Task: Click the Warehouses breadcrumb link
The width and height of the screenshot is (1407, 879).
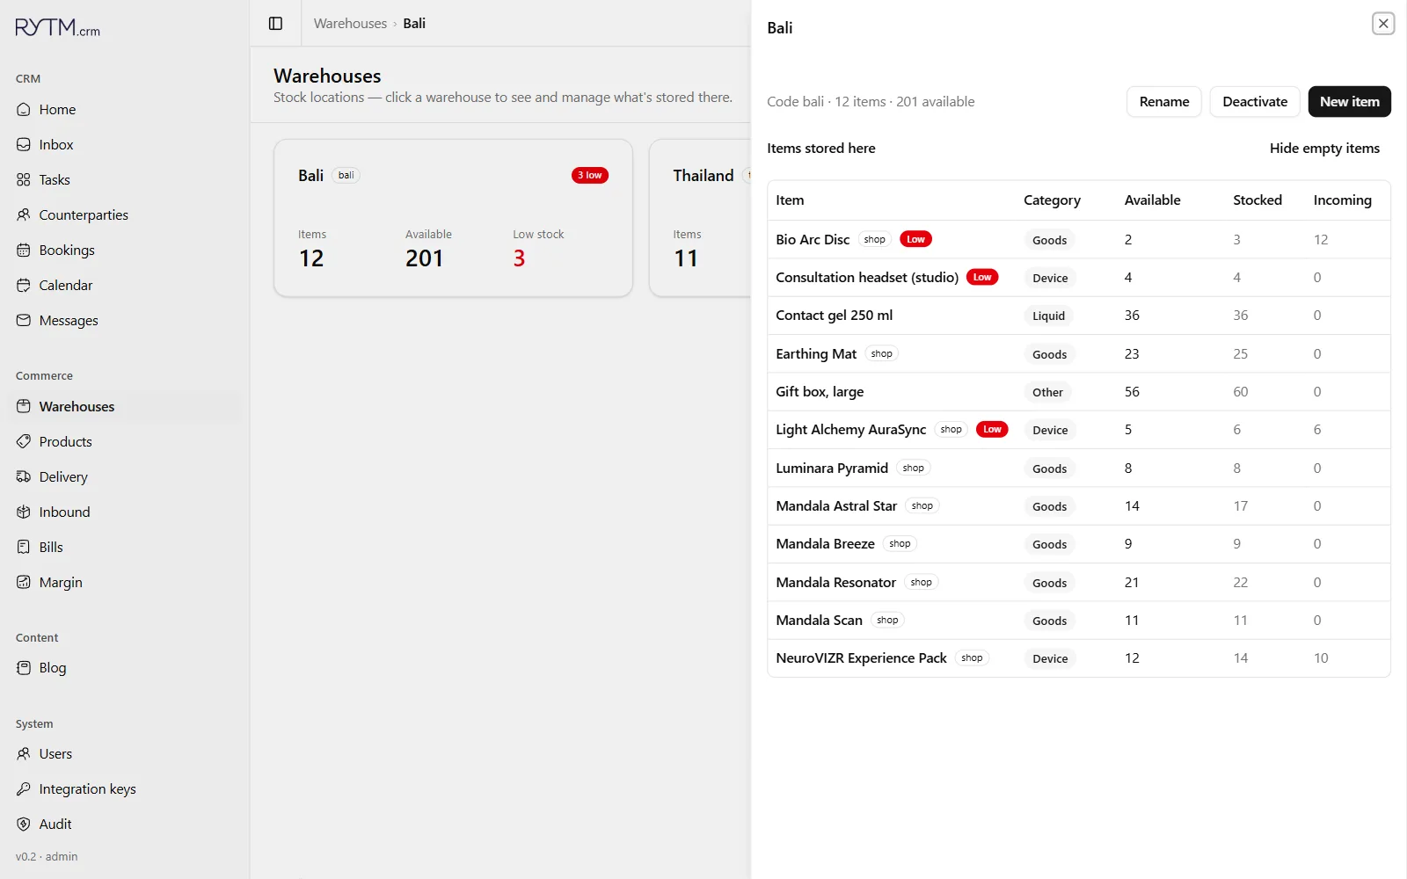Action: coord(350,24)
